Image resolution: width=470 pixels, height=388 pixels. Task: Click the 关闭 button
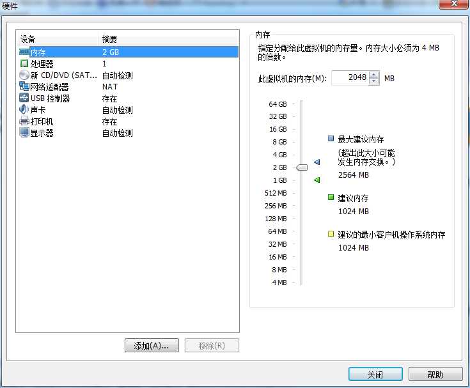(375, 374)
